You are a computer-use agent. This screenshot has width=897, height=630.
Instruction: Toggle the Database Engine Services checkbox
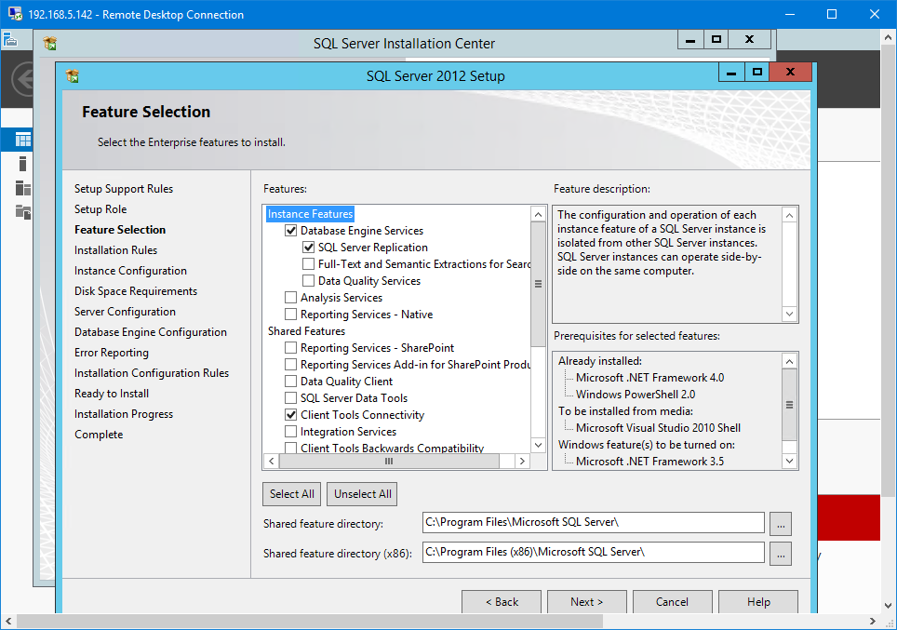tap(290, 231)
